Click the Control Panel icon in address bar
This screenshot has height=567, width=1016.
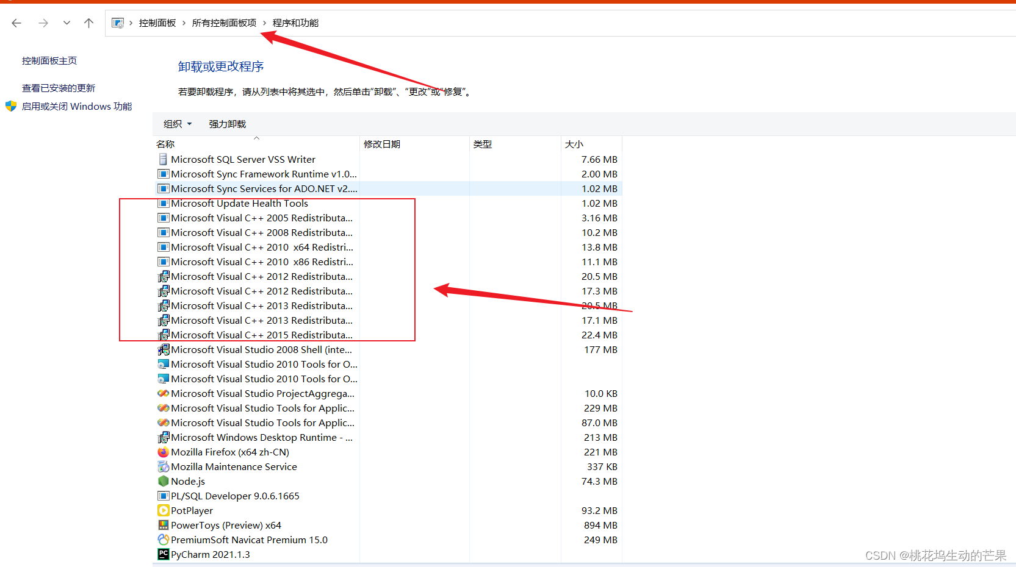(118, 23)
